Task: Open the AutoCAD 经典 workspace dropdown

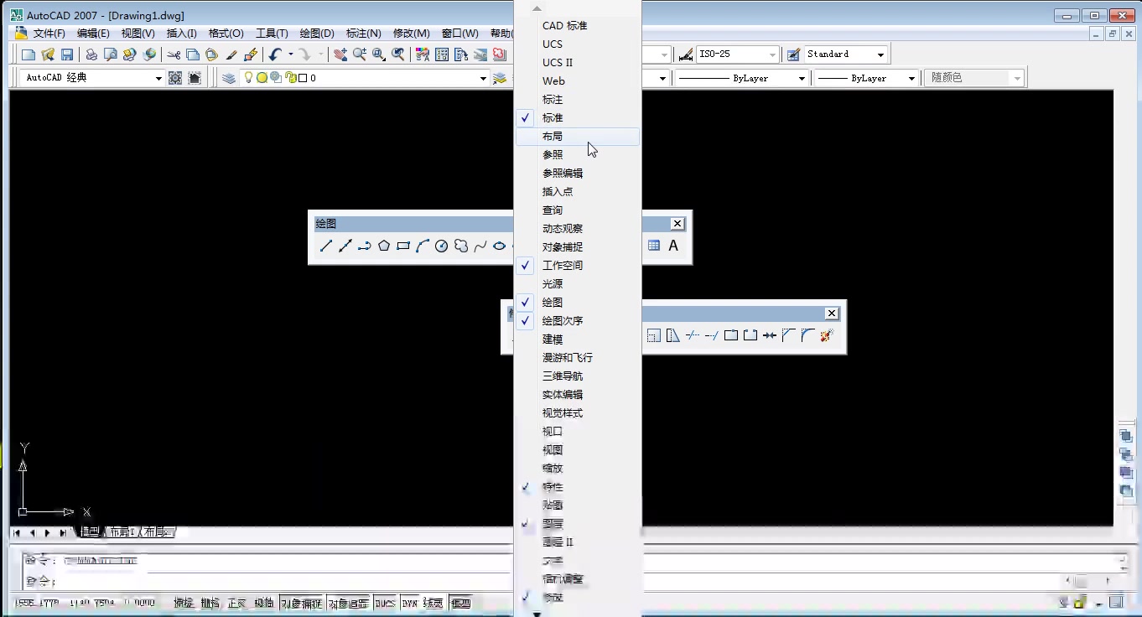Action: coord(159,77)
